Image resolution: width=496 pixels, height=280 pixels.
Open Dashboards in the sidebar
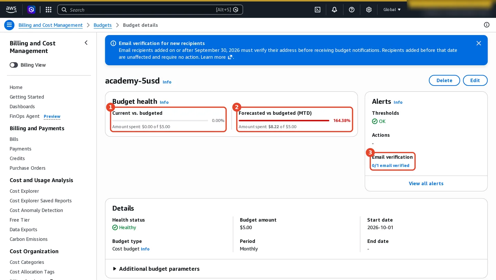(22, 107)
